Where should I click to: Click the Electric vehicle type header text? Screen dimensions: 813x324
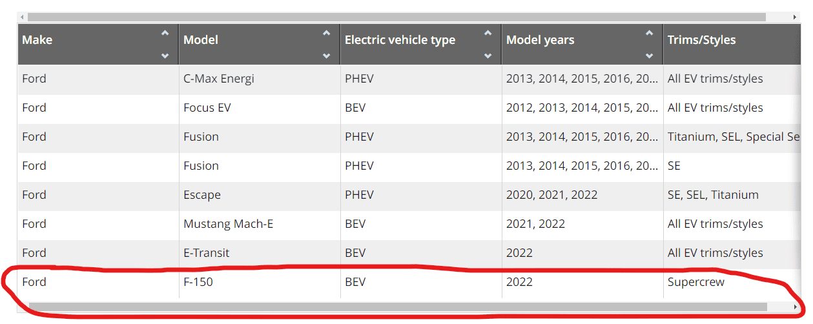tap(400, 40)
